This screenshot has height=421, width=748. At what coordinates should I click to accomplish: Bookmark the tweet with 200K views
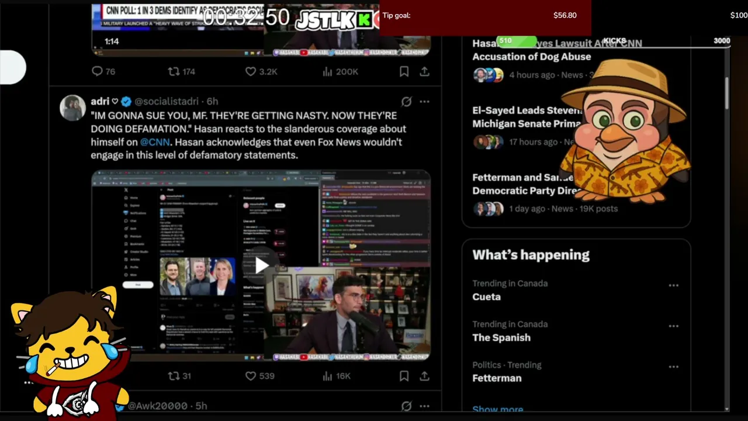[x=404, y=71]
